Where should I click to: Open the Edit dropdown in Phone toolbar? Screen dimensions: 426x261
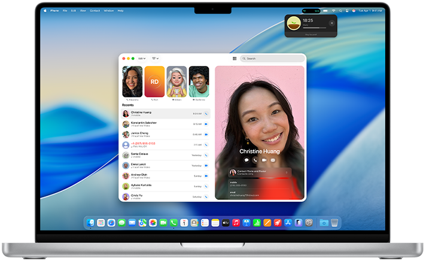pos(142,59)
